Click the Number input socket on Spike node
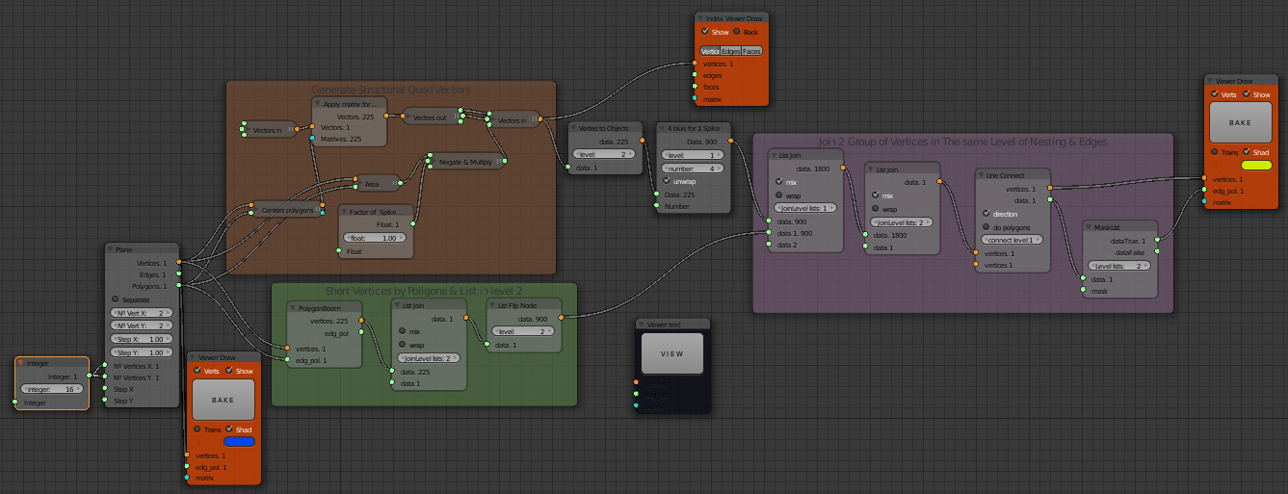Viewport: 1288px width, 494px height. (x=657, y=206)
